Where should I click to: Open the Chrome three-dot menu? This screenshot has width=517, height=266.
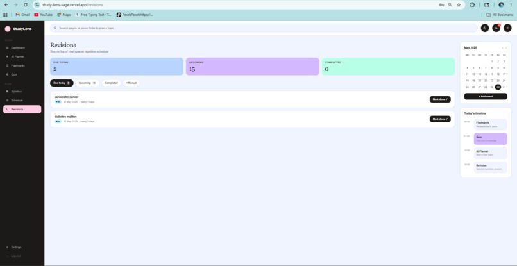(511, 5)
